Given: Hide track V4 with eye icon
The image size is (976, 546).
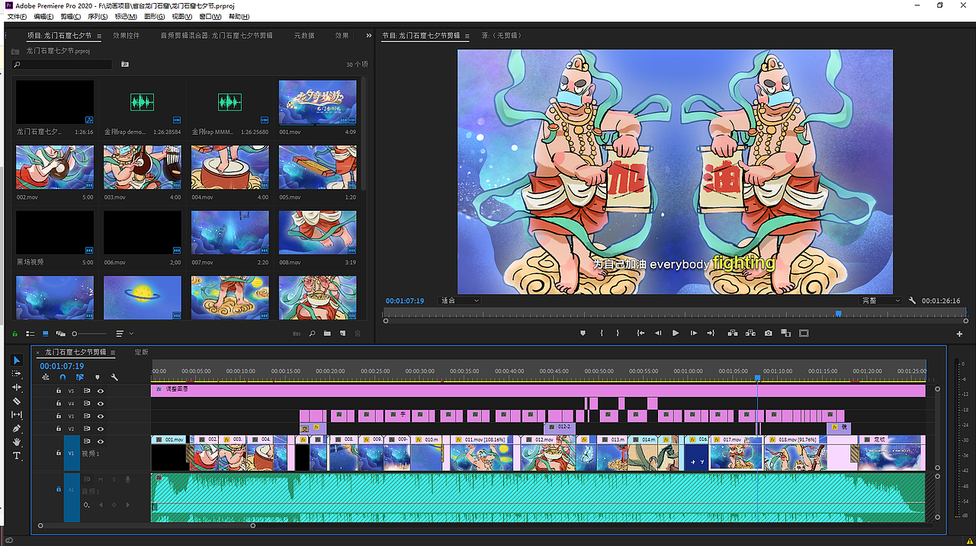Looking at the screenshot, I should (x=100, y=404).
